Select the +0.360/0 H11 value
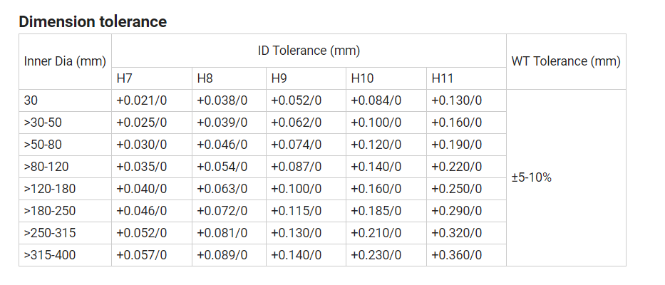 457,255
